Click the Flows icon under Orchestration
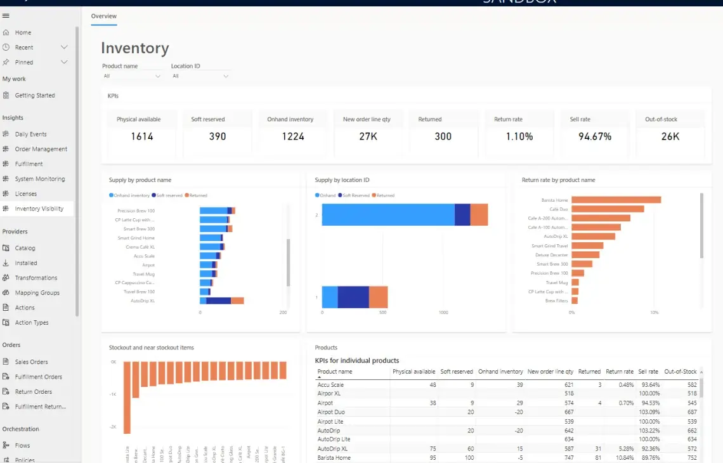 pyautogui.click(x=6, y=445)
